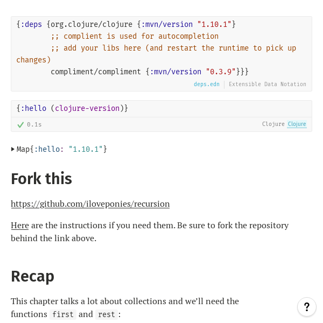The height and width of the screenshot is (323, 323).
Task: Click the "0.3.9" compliment version string
Action: (x=221, y=72)
